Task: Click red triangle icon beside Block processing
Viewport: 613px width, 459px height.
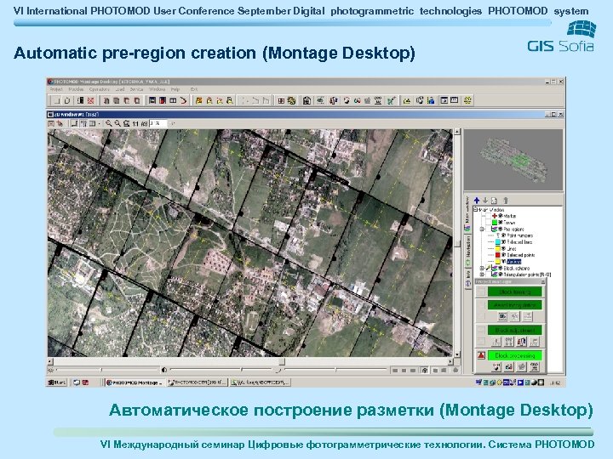Action: [x=481, y=355]
